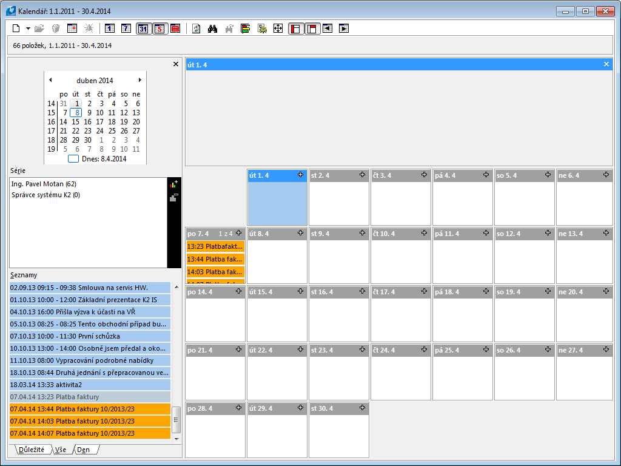
Task: Open search with the binoculars icon
Action: click(x=213, y=29)
